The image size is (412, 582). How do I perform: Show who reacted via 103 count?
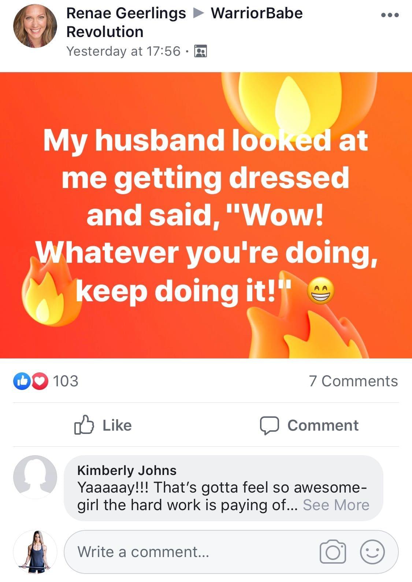pos(66,381)
